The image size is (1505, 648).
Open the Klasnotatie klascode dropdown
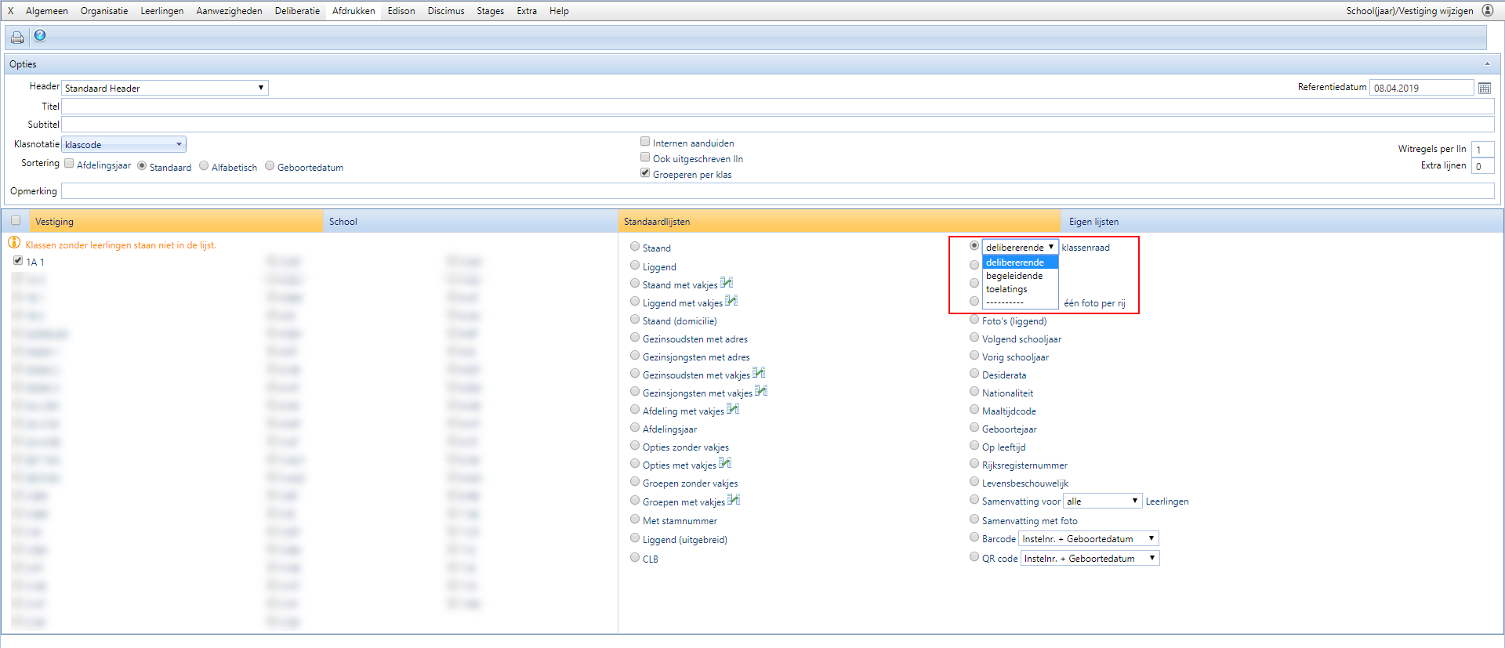[x=124, y=144]
